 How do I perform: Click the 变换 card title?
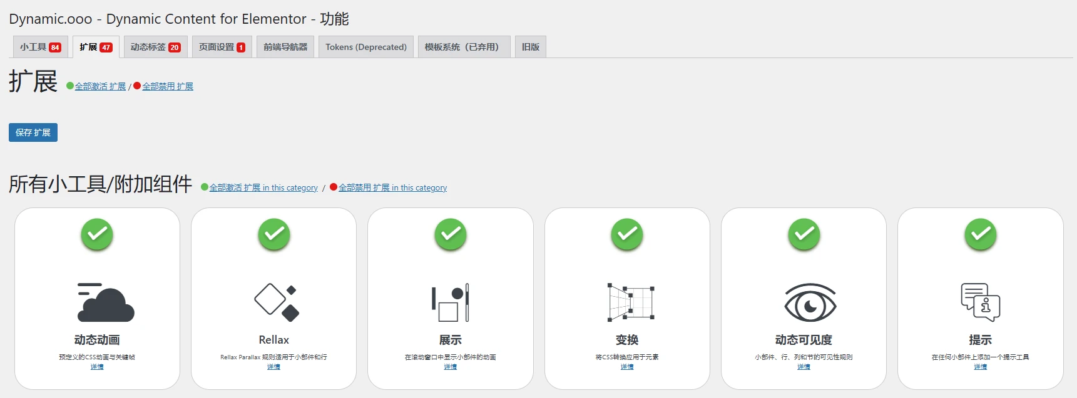[x=627, y=340]
